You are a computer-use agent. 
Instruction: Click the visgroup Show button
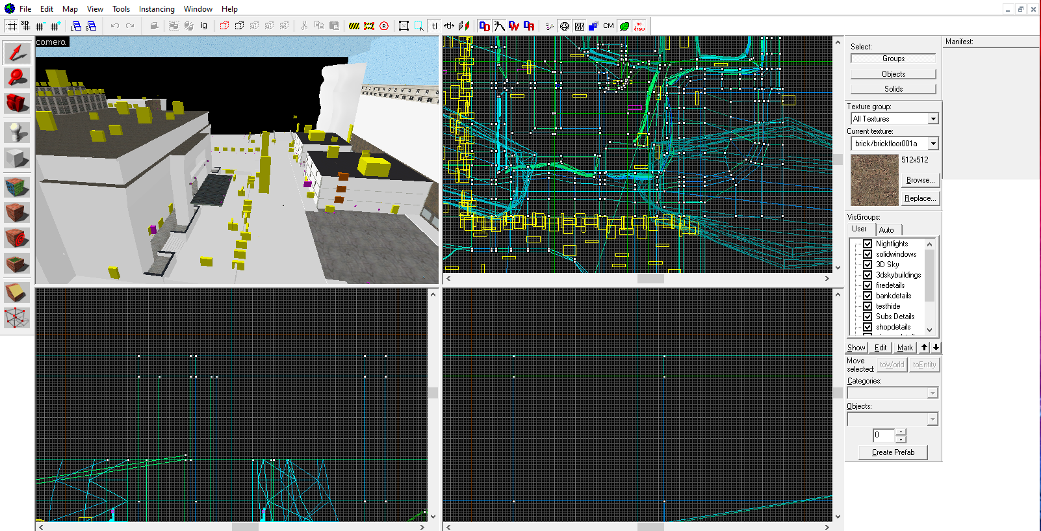pyautogui.click(x=856, y=348)
